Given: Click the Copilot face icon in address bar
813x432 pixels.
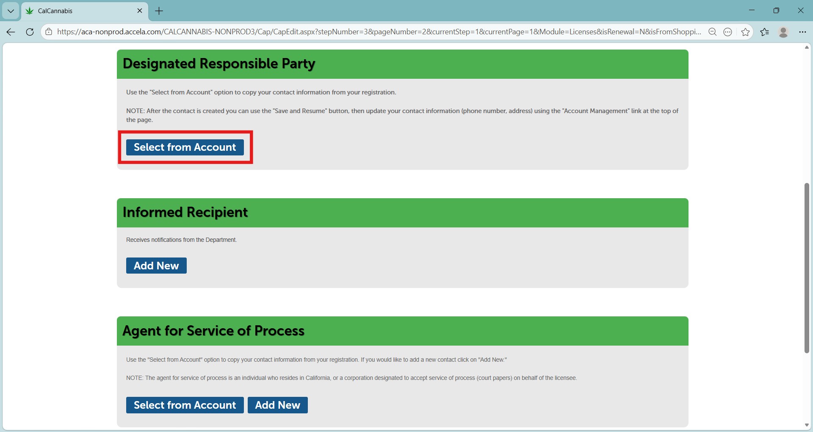Looking at the screenshot, I should 728,32.
